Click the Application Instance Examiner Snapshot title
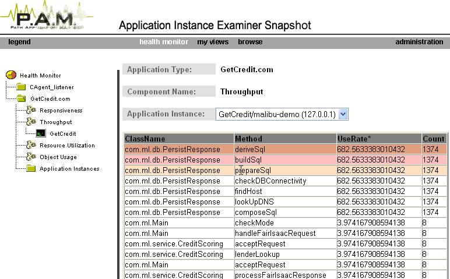This screenshot has height=279, width=450. (215, 25)
